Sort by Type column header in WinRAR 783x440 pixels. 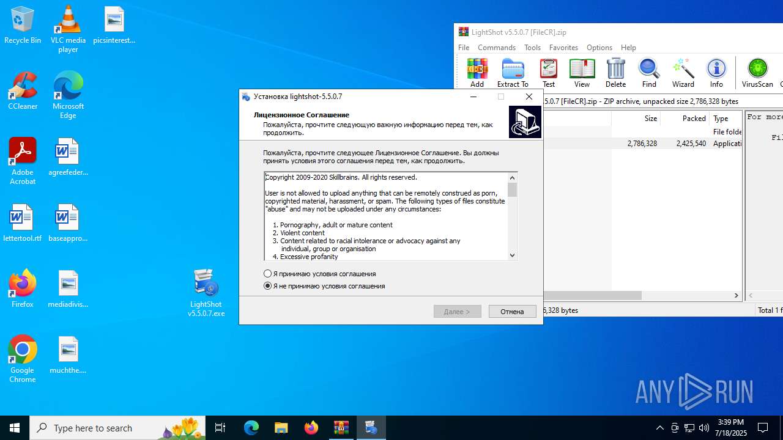726,119
